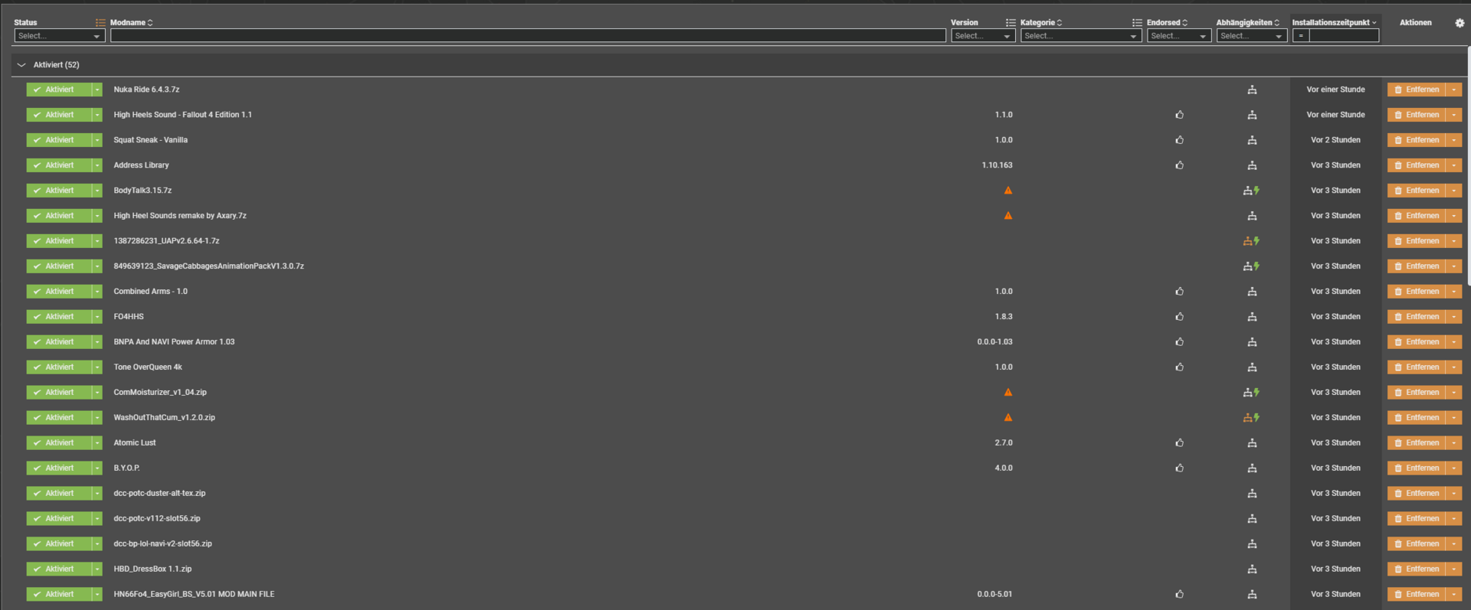Click Entfernen for ComMoisturizer_v1_04.zip
Viewport: 1471px width, 610px height.
pos(1417,393)
